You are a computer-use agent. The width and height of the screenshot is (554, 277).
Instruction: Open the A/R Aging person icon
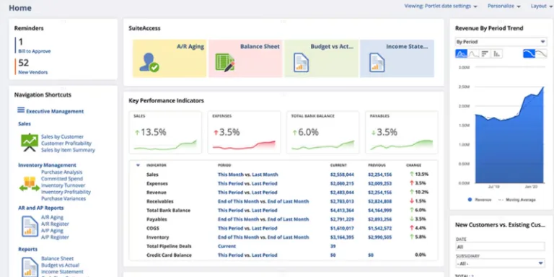pos(149,63)
